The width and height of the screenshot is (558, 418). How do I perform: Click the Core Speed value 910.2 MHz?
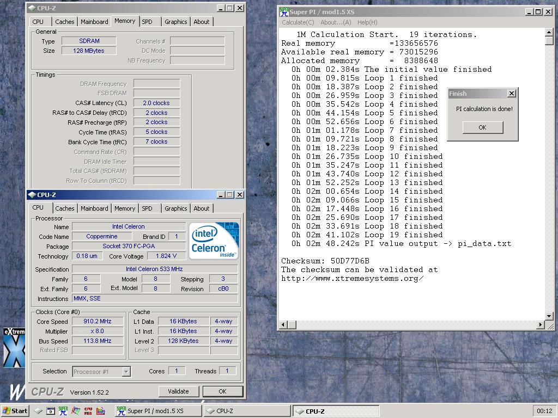click(x=98, y=321)
